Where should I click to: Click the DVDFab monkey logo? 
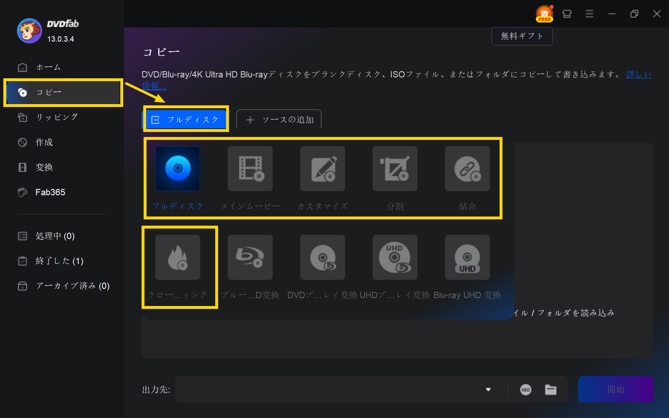(29, 31)
